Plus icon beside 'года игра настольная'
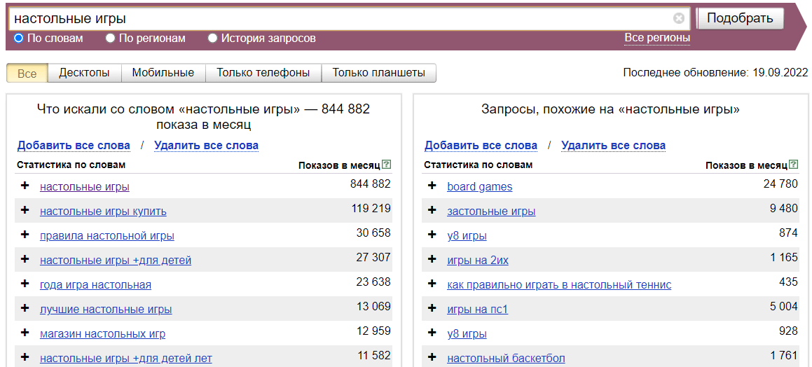 25,284
